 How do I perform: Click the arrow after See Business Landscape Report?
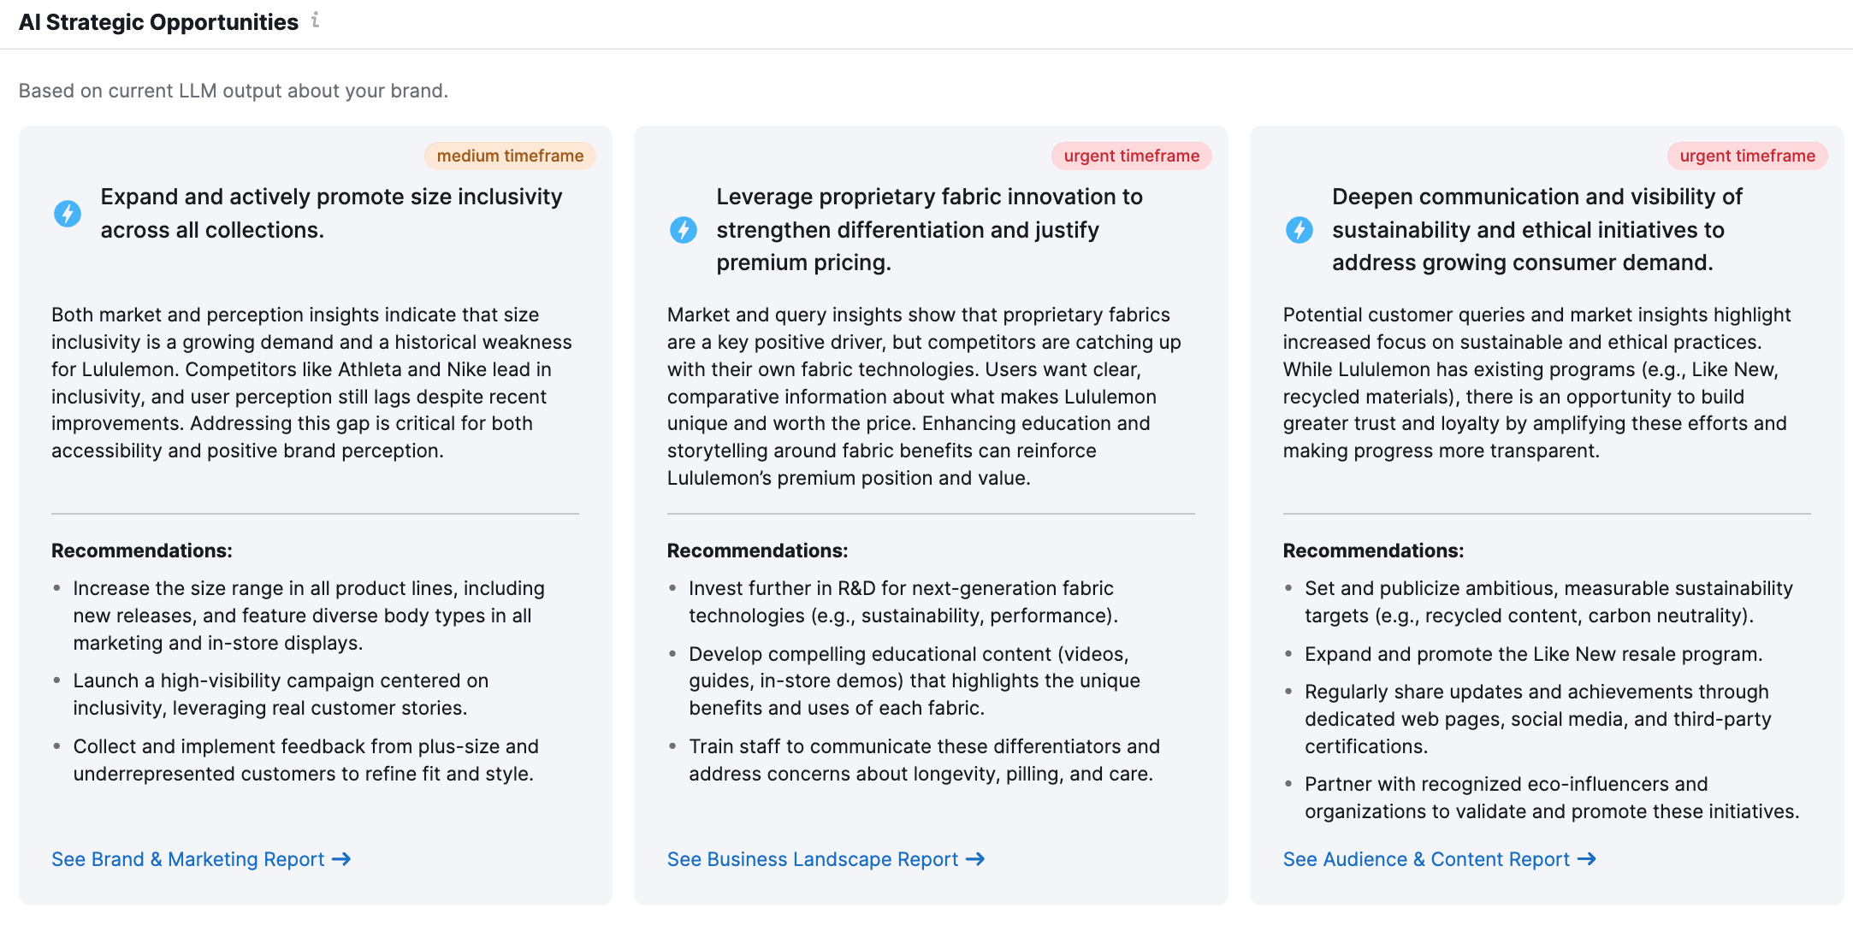coord(975,859)
